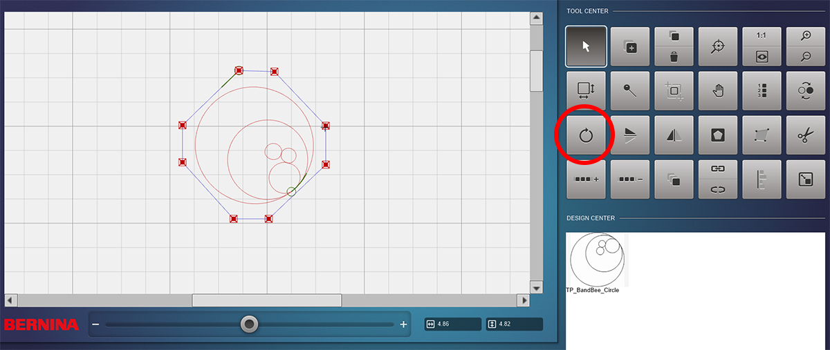Screen dimensions: 830x350
Task: Click plus on zoom slider
Action: point(403,324)
